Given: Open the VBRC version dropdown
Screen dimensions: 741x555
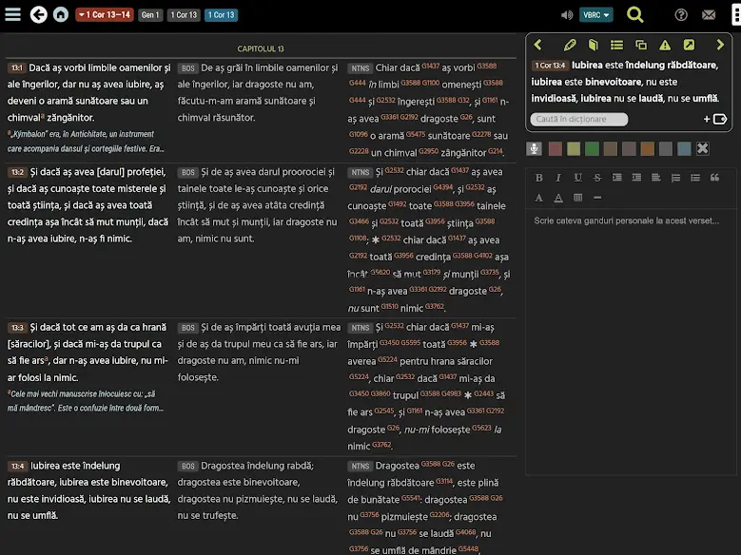Looking at the screenshot, I should tap(596, 14).
